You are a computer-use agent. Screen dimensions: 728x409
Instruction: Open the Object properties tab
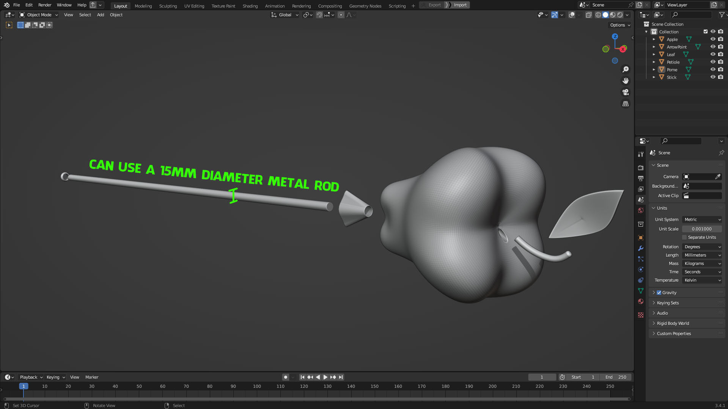coord(641,238)
